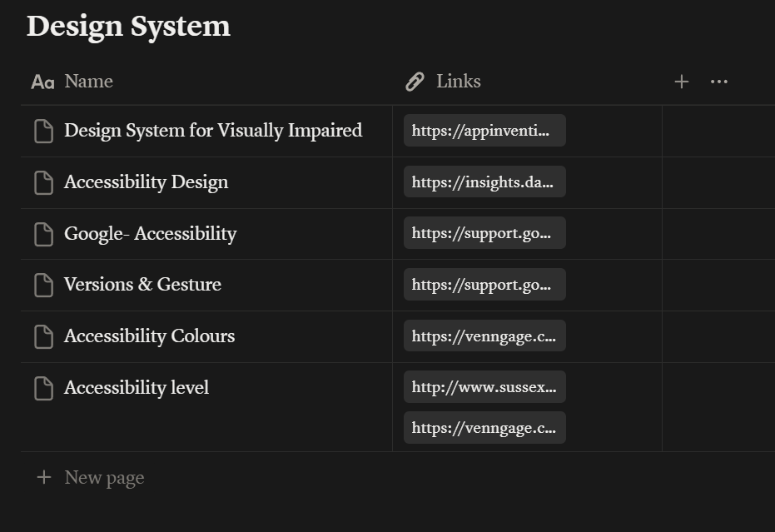775x532 pixels.
Task: Open the Links column header menu
Action: click(458, 81)
